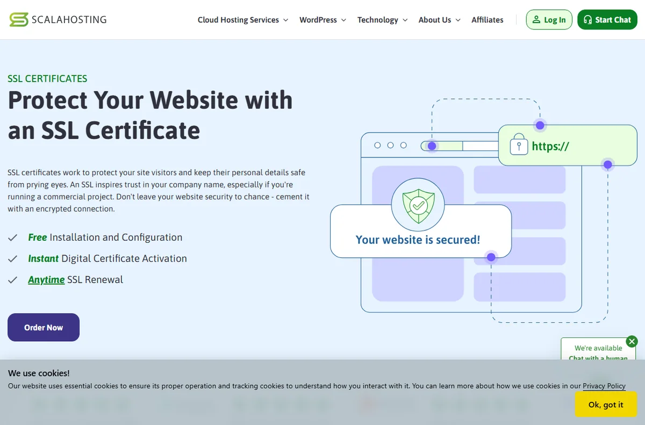
Task: Click the Start Chat button
Action: coord(607,20)
